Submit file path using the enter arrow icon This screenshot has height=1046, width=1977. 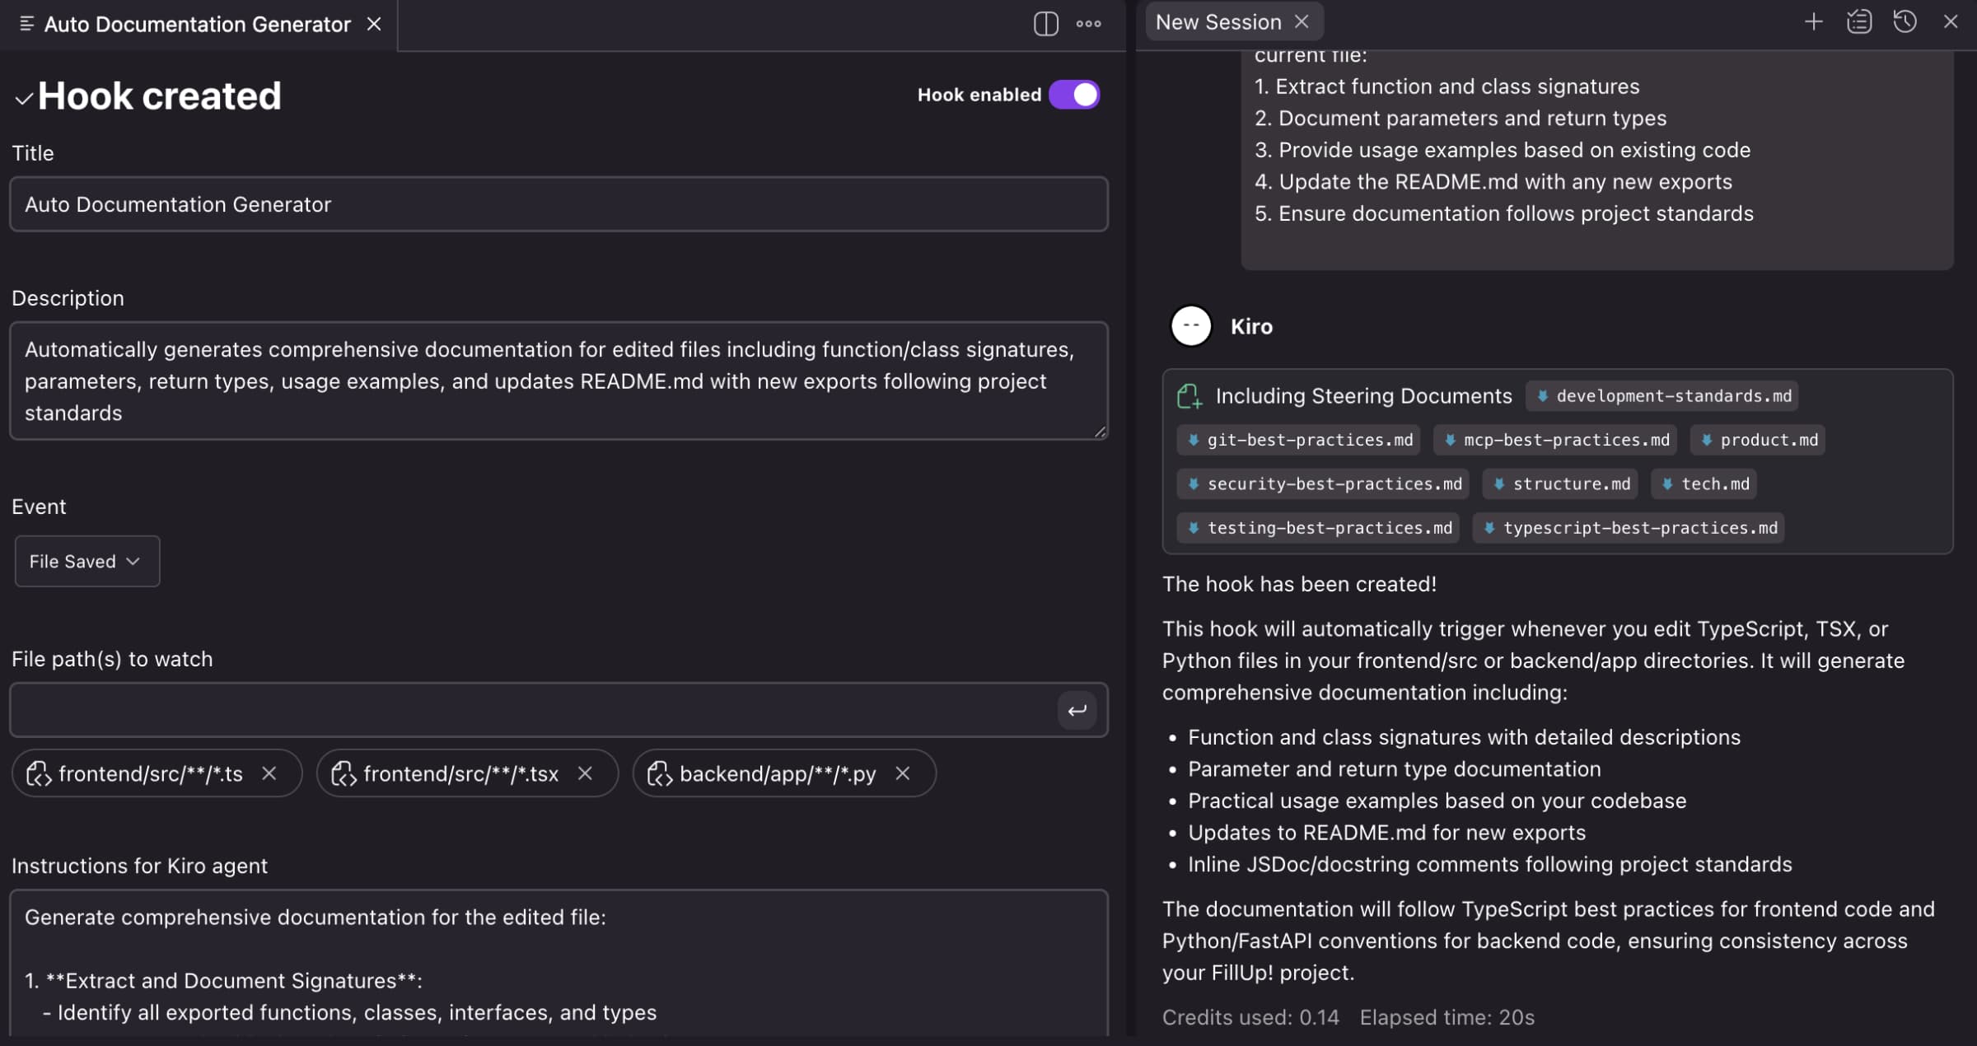coord(1077,710)
